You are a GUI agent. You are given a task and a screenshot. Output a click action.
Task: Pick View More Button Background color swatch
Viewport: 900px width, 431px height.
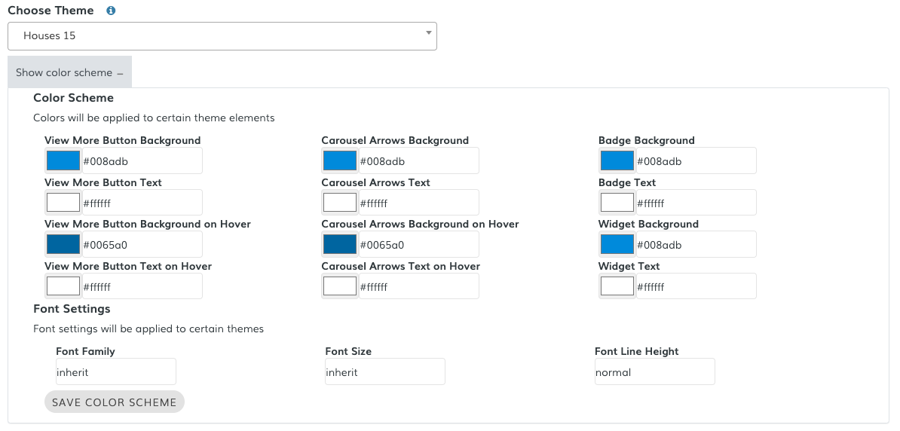(x=63, y=161)
